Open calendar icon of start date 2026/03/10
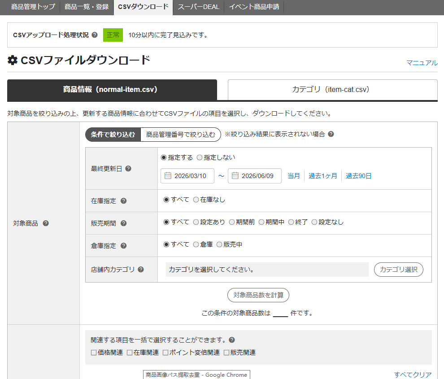This screenshot has width=444, height=379. point(168,176)
